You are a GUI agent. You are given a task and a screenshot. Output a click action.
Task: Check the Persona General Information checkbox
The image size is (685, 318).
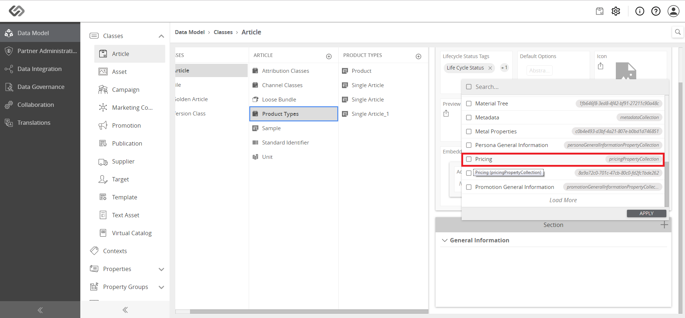(x=468, y=145)
